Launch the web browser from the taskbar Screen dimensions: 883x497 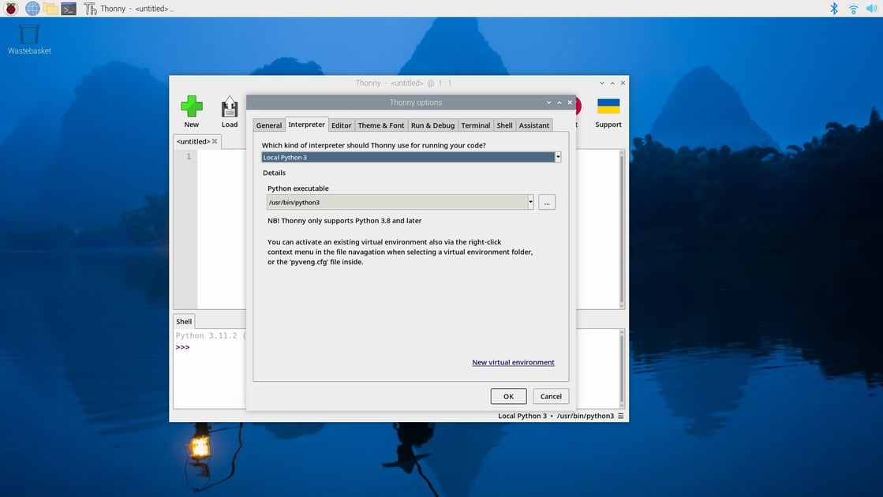[x=32, y=9]
